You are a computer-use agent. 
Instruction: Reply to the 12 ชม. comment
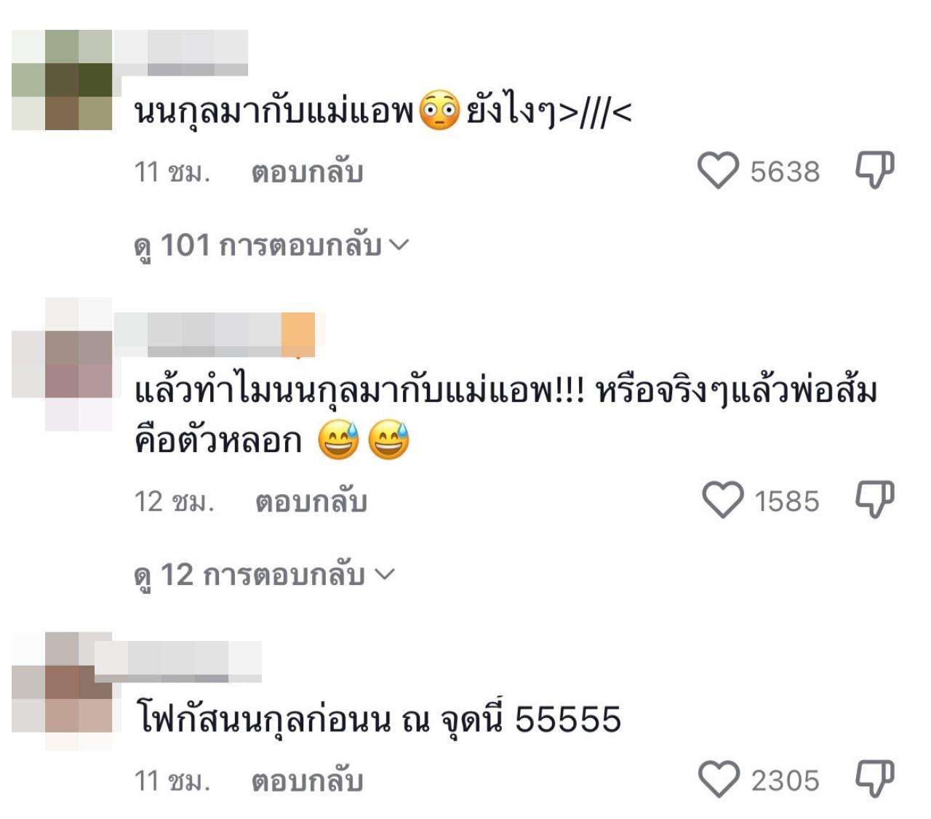(x=311, y=501)
